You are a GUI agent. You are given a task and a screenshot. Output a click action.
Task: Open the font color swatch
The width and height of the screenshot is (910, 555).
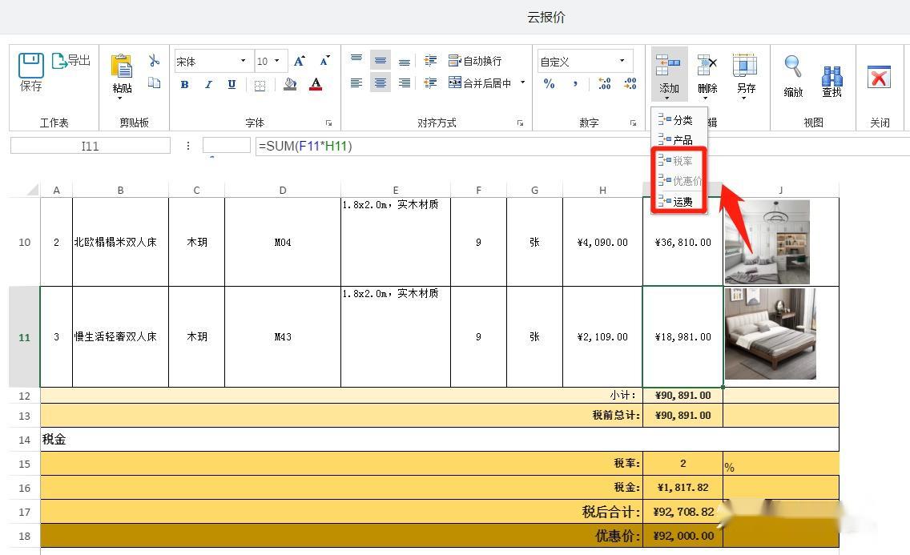coord(316,84)
